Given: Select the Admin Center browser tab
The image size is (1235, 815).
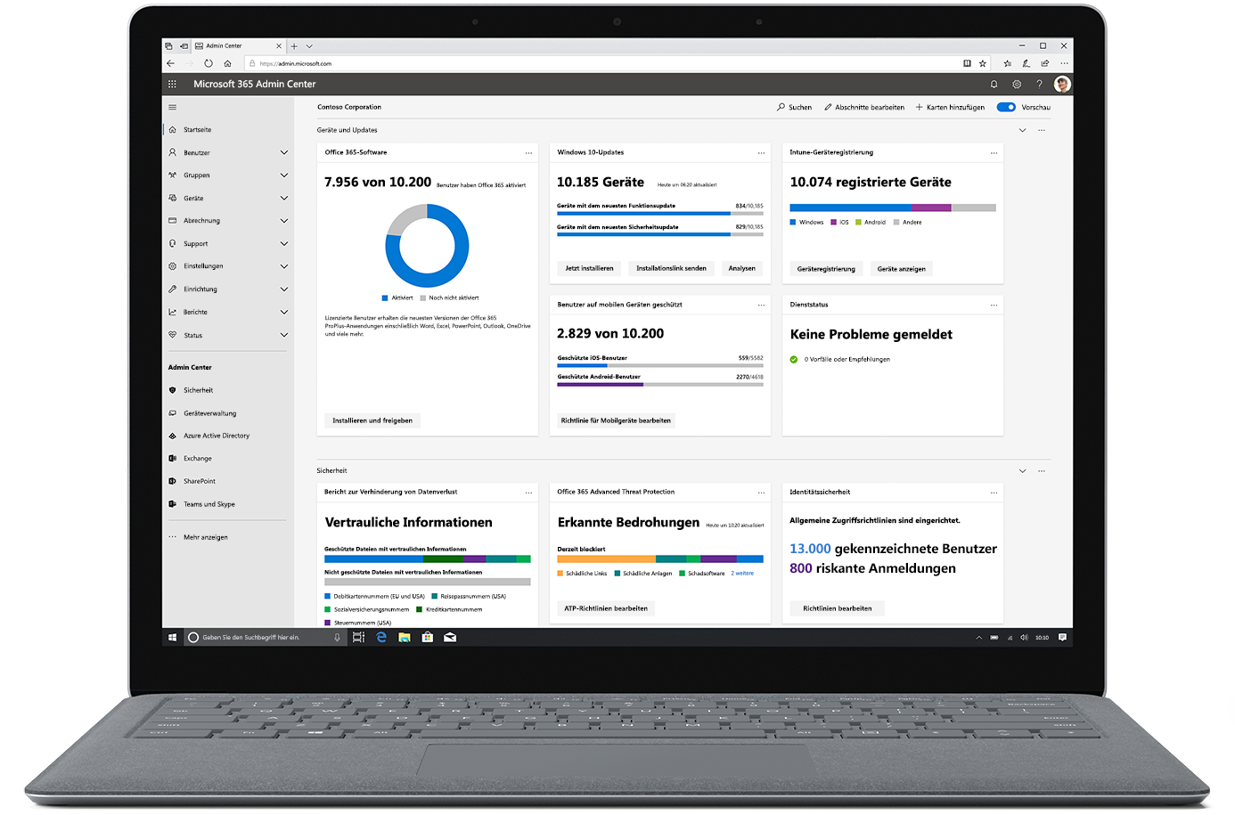Looking at the screenshot, I should (239, 46).
